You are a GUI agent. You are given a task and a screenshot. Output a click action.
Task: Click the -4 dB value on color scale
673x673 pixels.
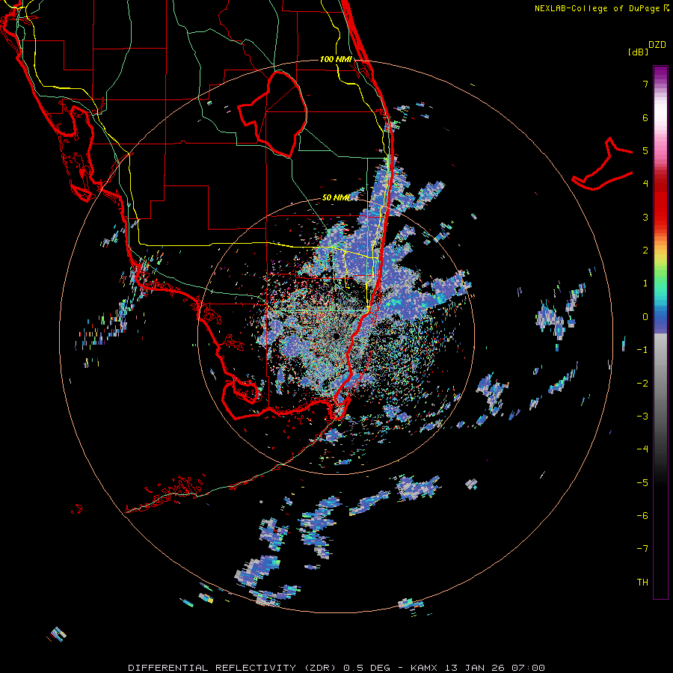[x=642, y=449]
